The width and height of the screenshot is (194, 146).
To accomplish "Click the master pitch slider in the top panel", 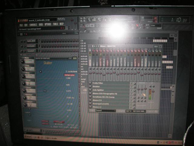I will [x=75, y=23].
